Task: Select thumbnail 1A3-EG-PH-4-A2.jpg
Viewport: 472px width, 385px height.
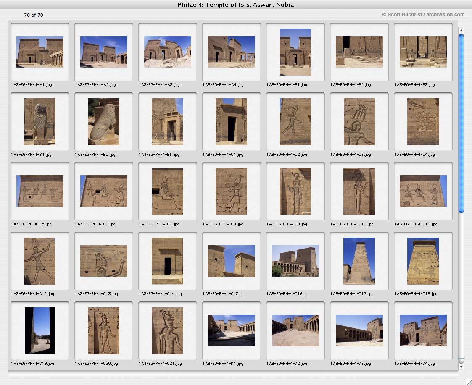Action: (103, 52)
